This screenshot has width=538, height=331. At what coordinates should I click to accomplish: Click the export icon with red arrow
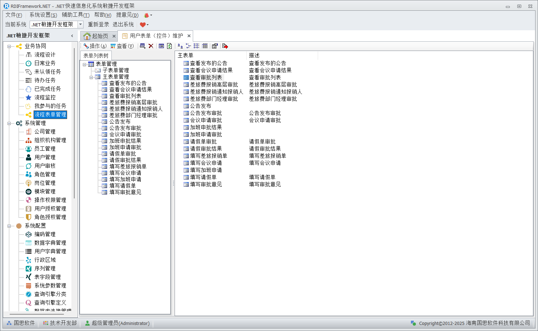click(225, 46)
